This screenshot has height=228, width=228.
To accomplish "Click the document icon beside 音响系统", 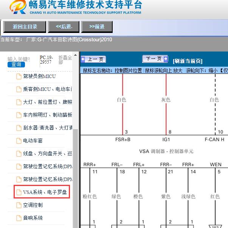I will 19,218.
